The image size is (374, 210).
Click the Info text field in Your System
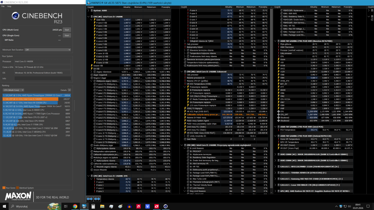42,78
